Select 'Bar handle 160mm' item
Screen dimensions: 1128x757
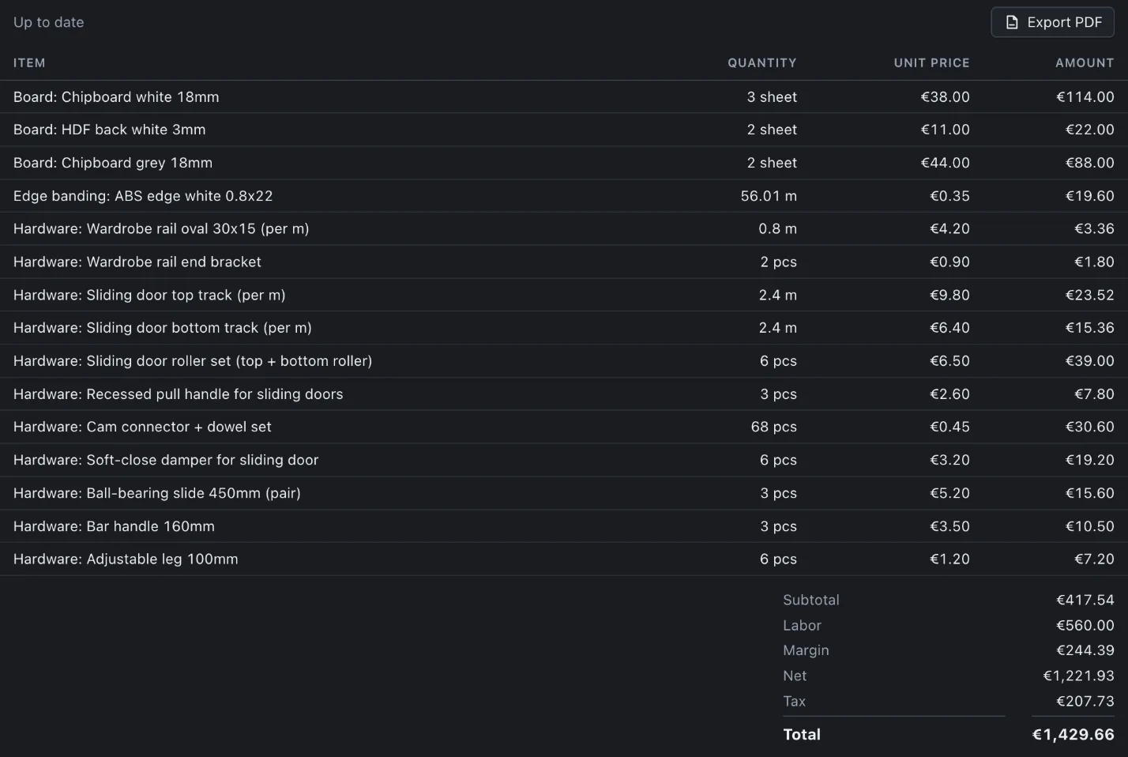pos(114,526)
